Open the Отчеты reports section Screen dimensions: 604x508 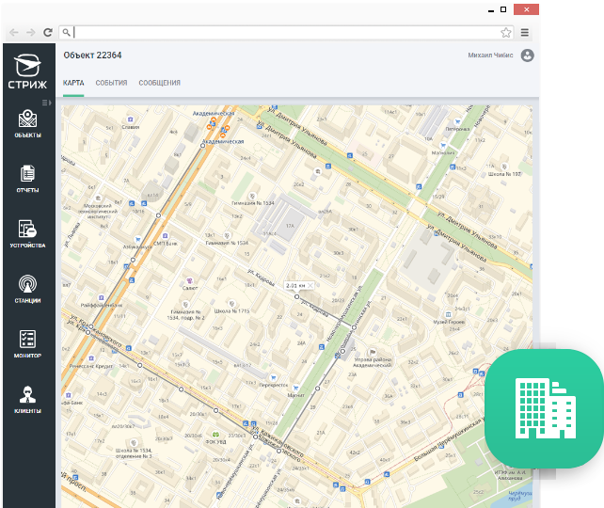click(x=27, y=179)
